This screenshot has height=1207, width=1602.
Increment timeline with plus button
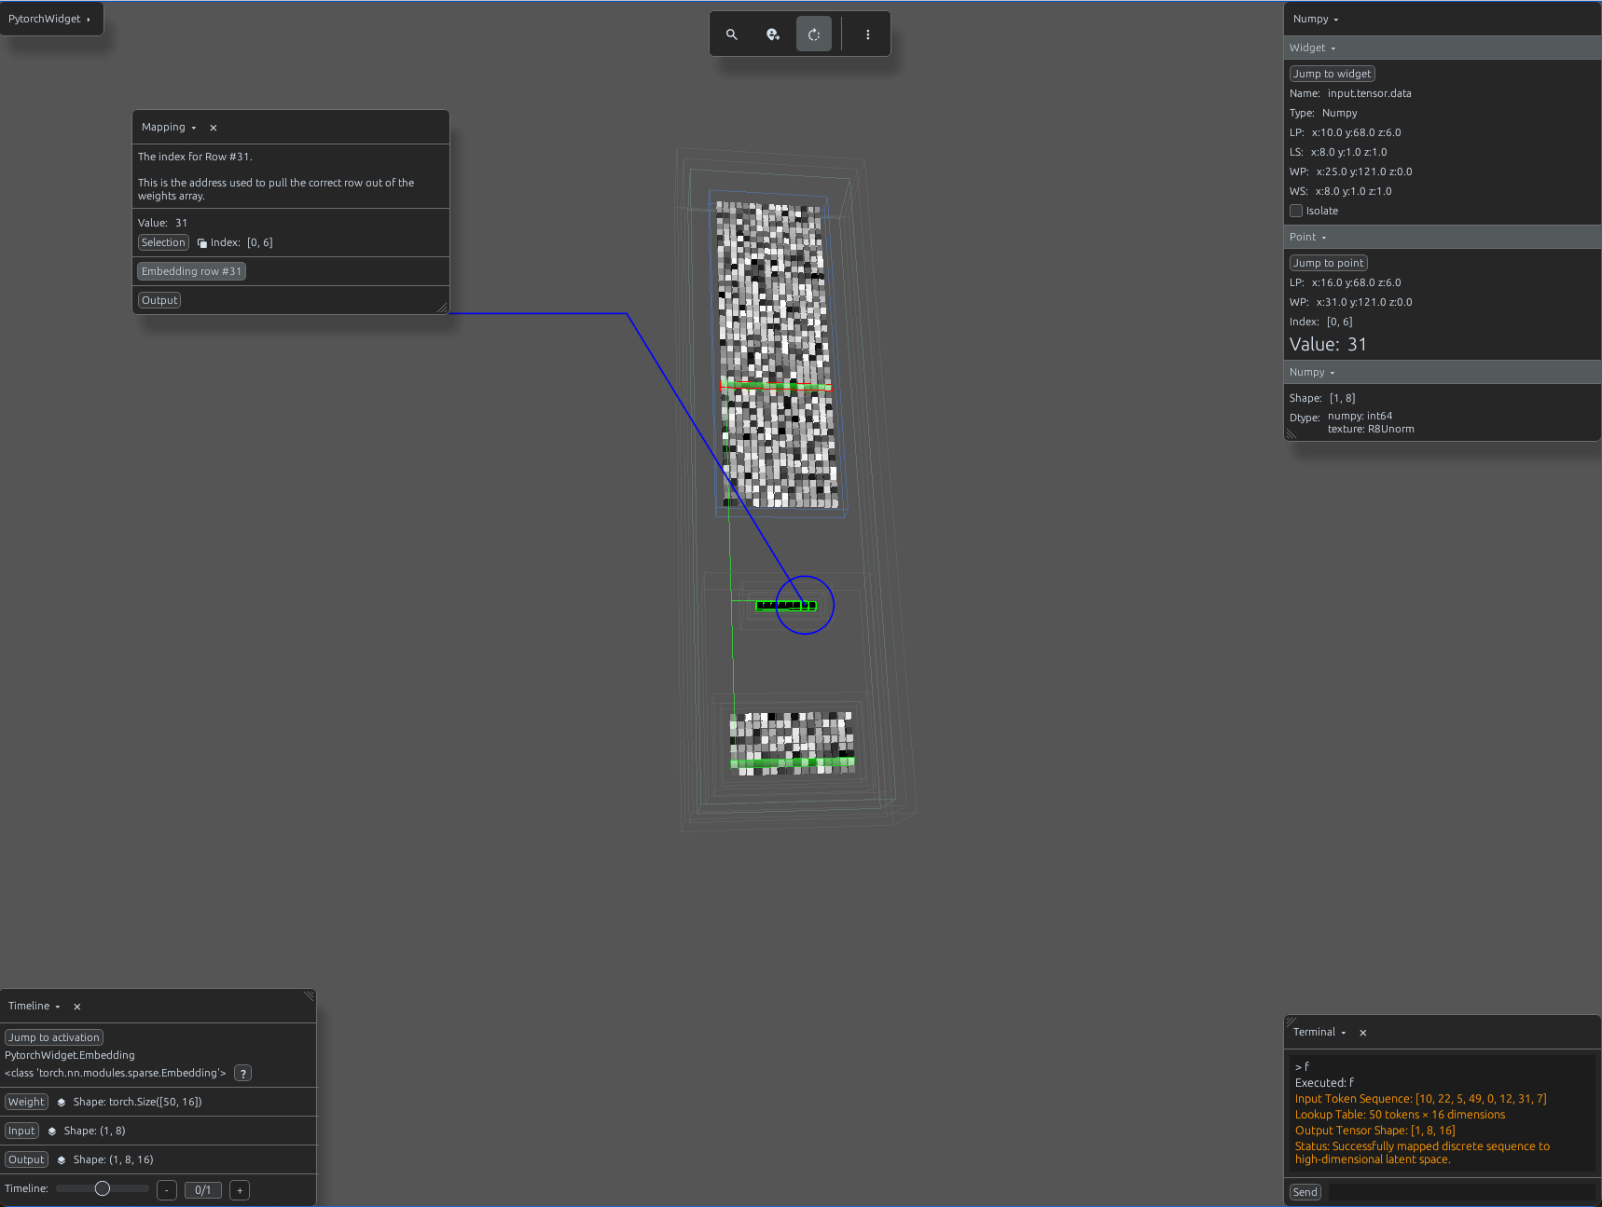tap(240, 1190)
